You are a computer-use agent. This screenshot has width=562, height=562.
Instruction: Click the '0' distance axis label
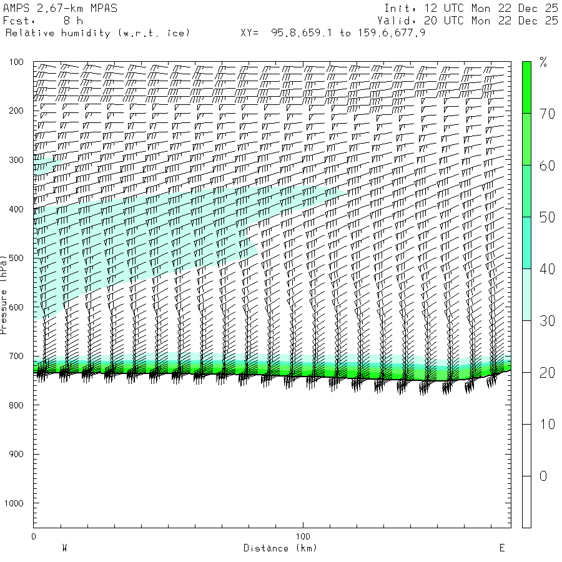pyautogui.click(x=34, y=536)
